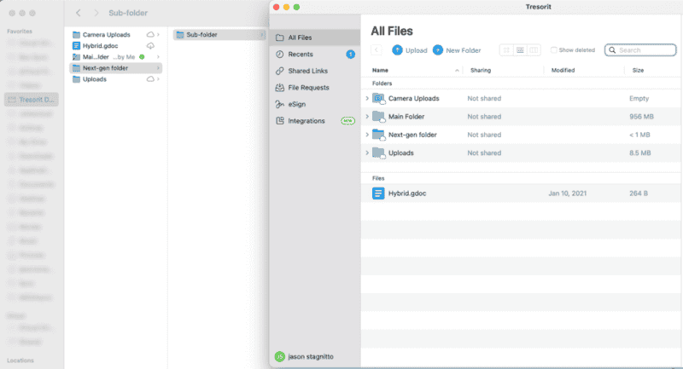683x369 pixels.
Task: Click the Recents notification badge
Action: (350, 55)
